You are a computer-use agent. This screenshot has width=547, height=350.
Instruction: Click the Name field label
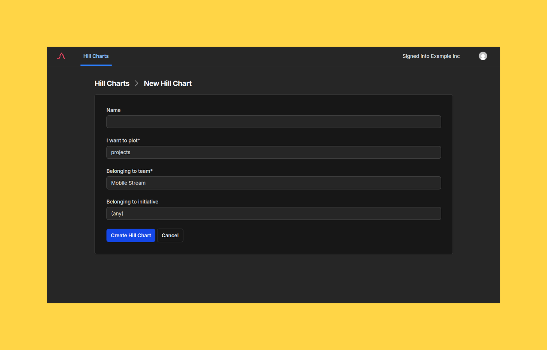pyautogui.click(x=113, y=110)
